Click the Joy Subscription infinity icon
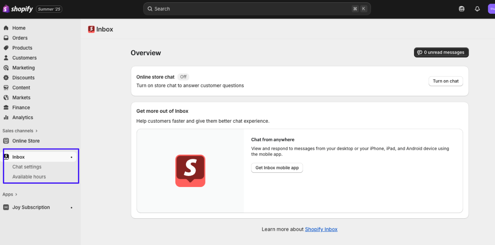Viewport: 495px width, 245px height. coord(6,207)
